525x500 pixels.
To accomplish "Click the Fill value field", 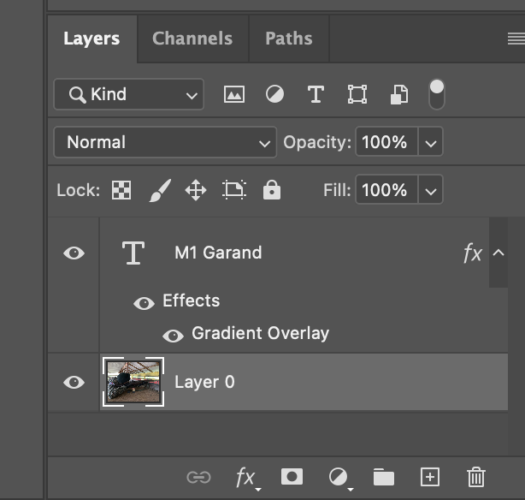I will (386, 190).
